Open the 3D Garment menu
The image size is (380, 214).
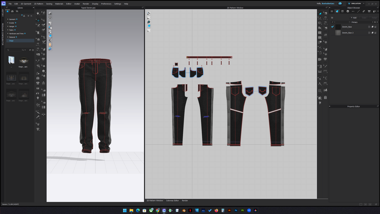point(26,4)
